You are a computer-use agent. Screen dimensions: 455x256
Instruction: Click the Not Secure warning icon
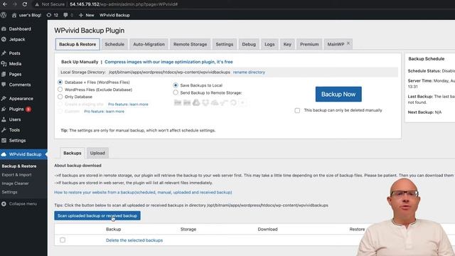point(37,4)
